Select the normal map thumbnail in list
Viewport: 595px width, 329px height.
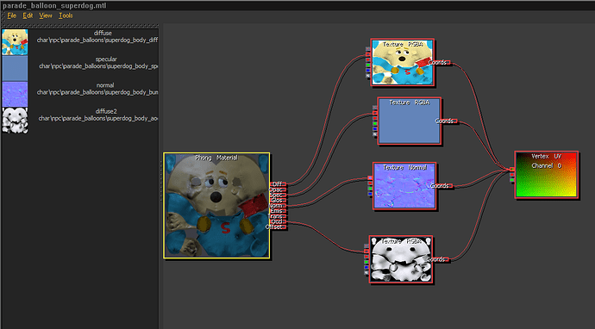tap(15, 95)
